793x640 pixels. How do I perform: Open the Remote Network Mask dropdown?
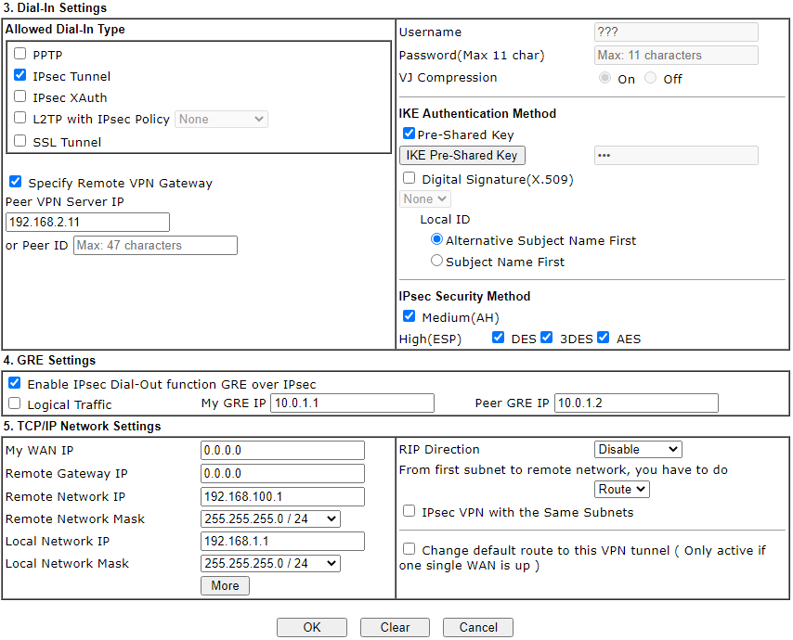270,518
